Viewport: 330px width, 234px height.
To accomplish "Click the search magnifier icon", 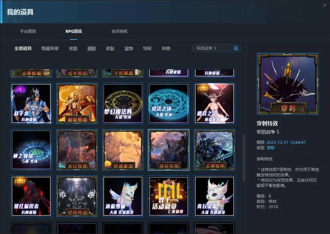I will click(x=236, y=48).
